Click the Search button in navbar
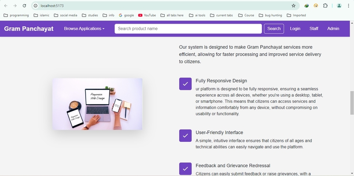The image size is (354, 176). point(274,28)
